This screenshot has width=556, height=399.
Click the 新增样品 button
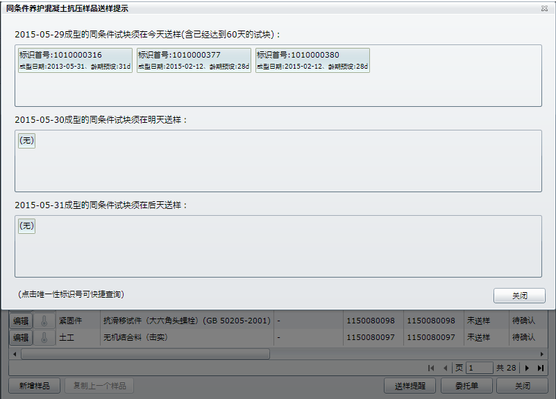click(34, 386)
